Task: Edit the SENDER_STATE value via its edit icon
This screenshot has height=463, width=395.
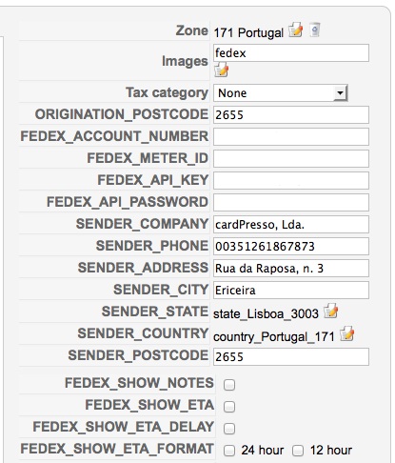Action: (330, 311)
